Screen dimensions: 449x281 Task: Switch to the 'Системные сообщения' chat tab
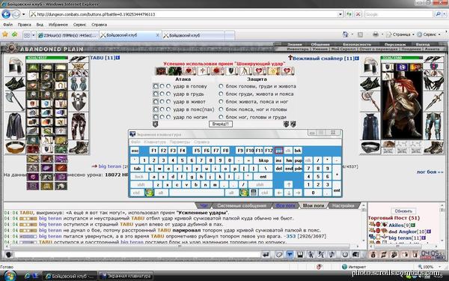242,205
